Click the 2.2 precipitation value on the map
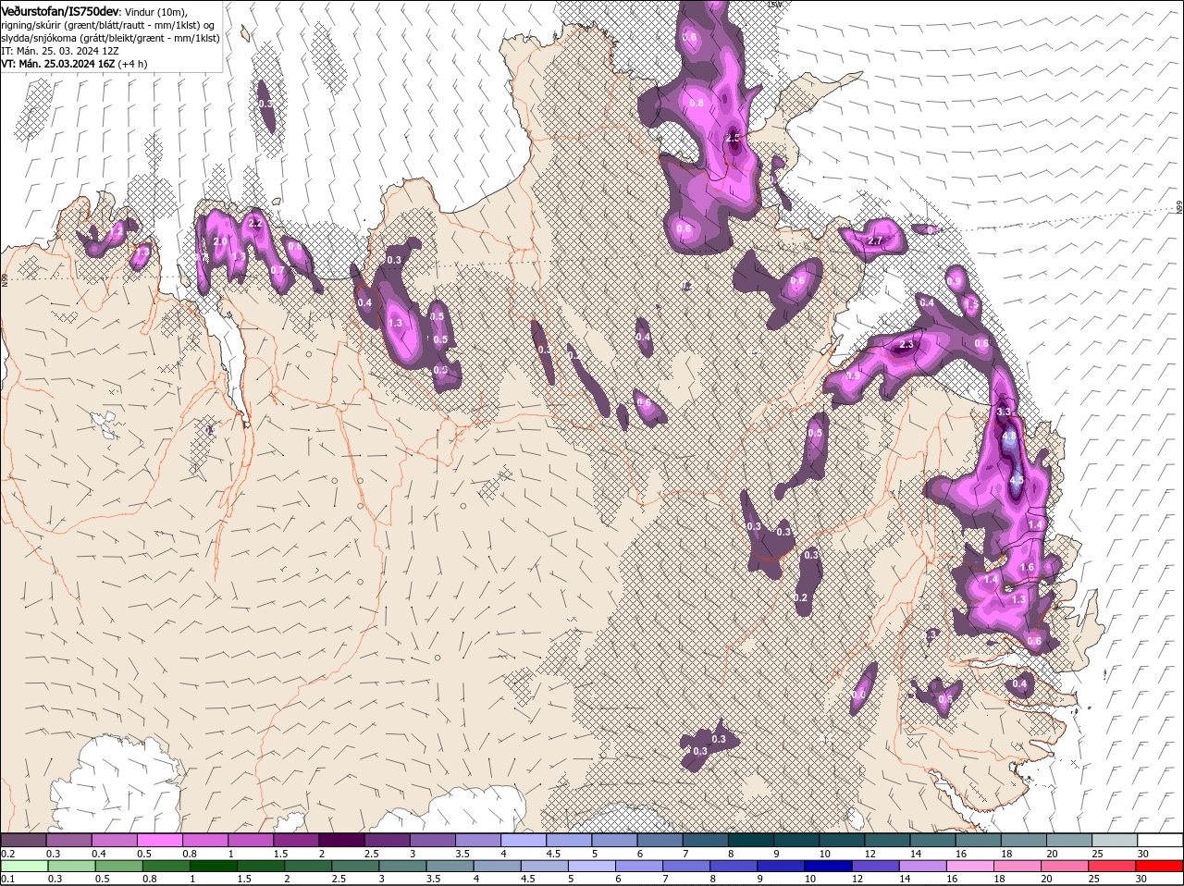The height and width of the screenshot is (886, 1184). click(x=256, y=223)
